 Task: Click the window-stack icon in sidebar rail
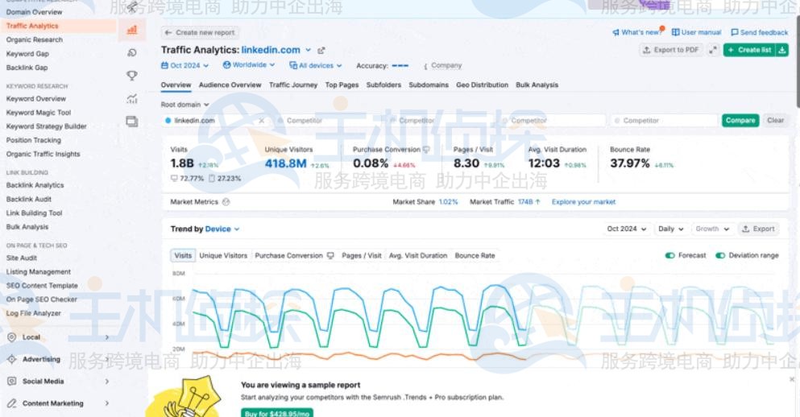click(132, 122)
